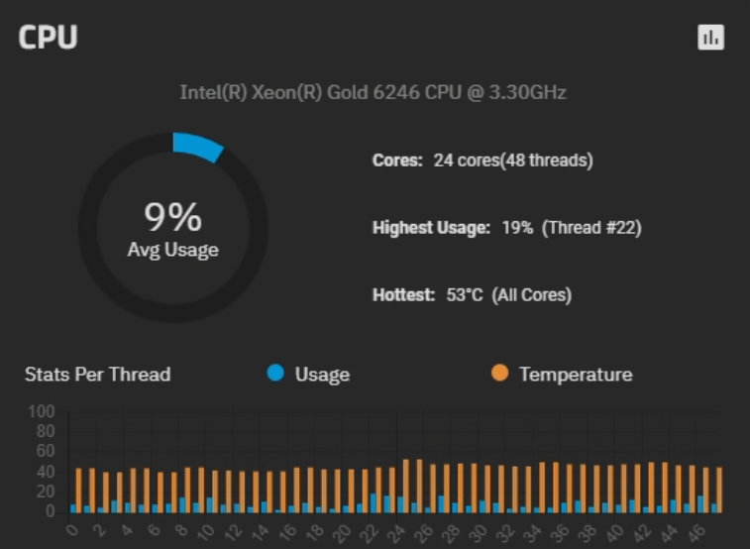Viewport: 750px width, 549px height.
Task: Click the 9% Avg Usage gauge
Action: coord(172,228)
